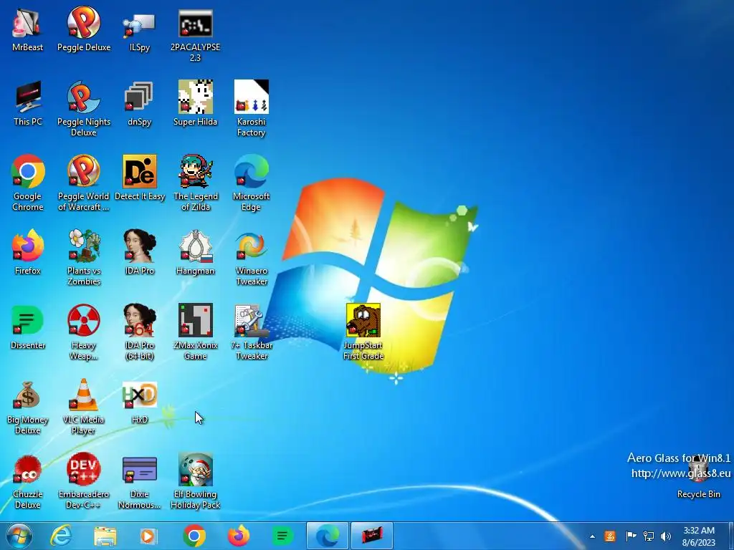This screenshot has width=734, height=550.
Task: Open the clock showing 3:32 AM
Action: [x=698, y=536]
